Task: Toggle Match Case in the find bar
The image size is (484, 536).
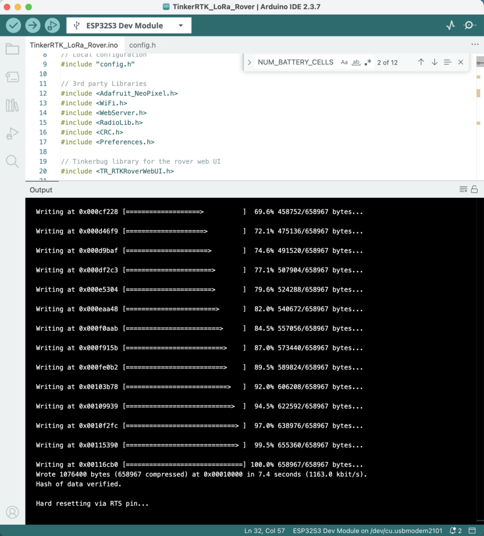Action: [344, 62]
